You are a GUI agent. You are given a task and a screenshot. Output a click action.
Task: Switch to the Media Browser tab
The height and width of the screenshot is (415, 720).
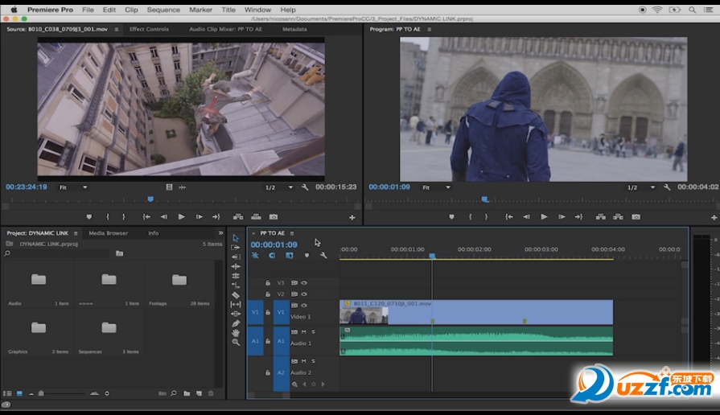[108, 233]
